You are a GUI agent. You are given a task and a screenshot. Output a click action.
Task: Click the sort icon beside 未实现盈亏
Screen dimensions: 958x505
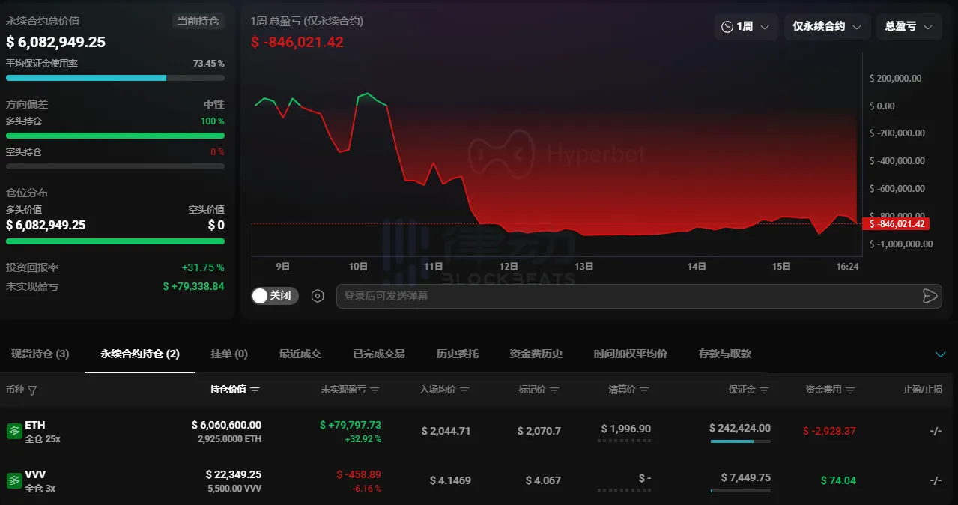coord(374,390)
